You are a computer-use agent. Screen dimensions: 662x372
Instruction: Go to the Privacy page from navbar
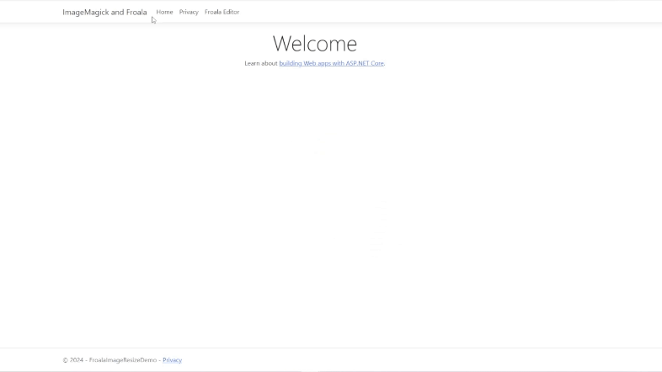click(x=189, y=12)
